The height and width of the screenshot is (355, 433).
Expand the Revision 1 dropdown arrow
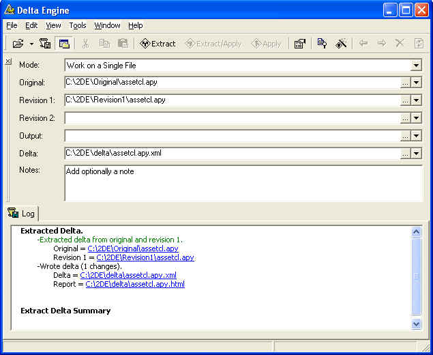pyautogui.click(x=416, y=100)
